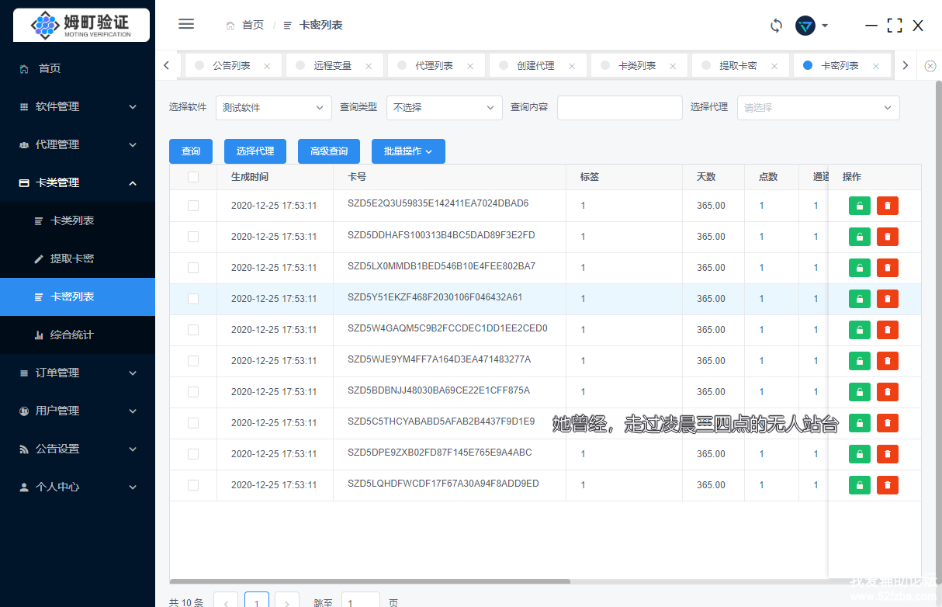Switch to the 代理列表 tab
The height and width of the screenshot is (607, 942).
(435, 66)
